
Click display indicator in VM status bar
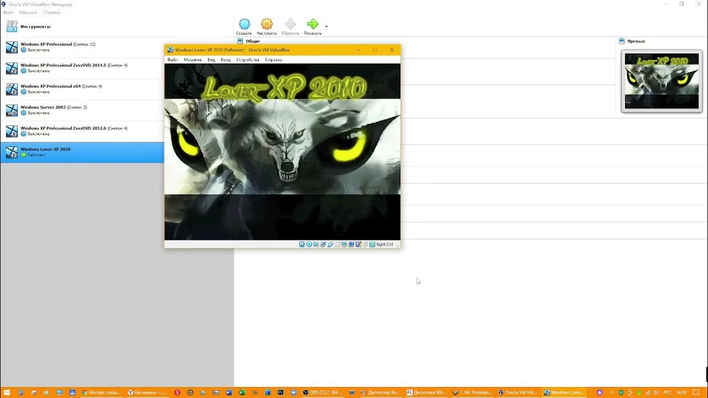click(344, 244)
